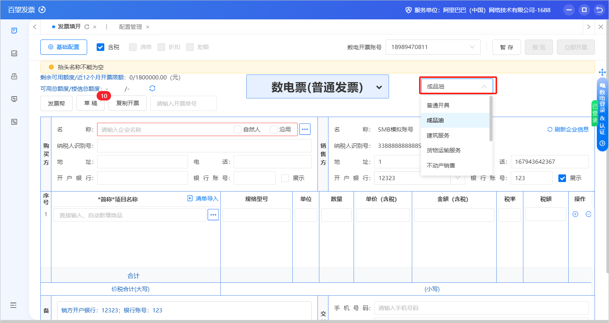This screenshot has height=323, width=609.
Task: Select 成品油 option in dropdown list
Action: coord(455,120)
